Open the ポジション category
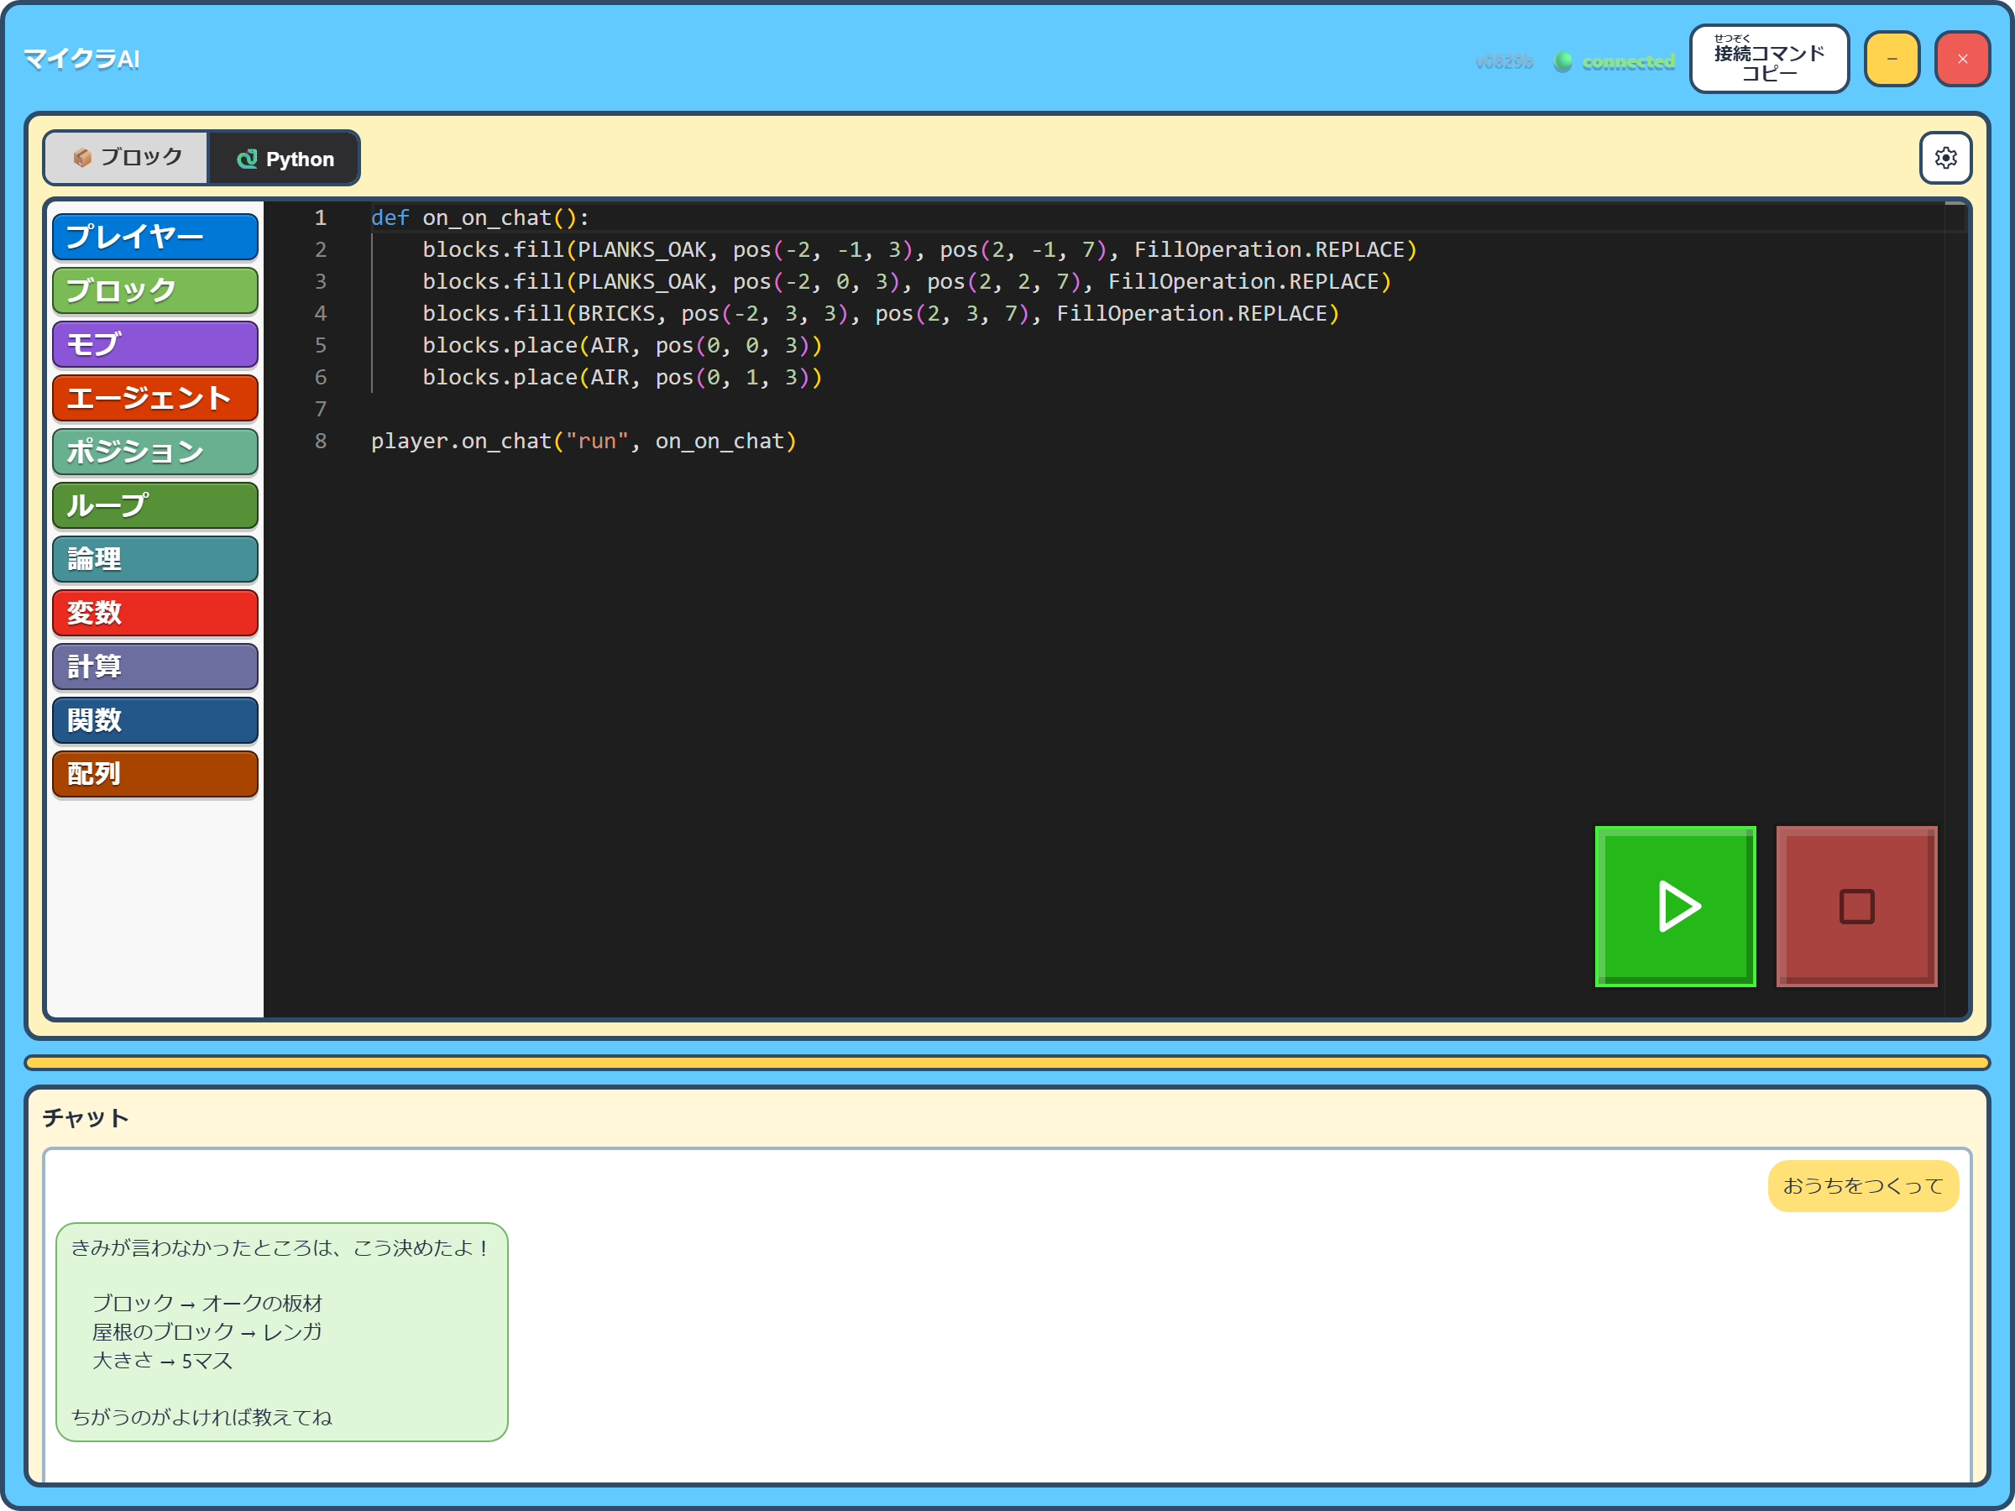 154,452
